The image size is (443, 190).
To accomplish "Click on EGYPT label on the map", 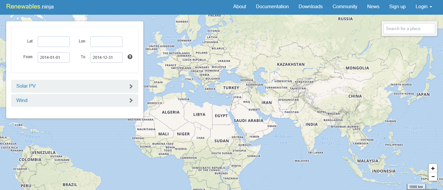I will click(221, 116).
